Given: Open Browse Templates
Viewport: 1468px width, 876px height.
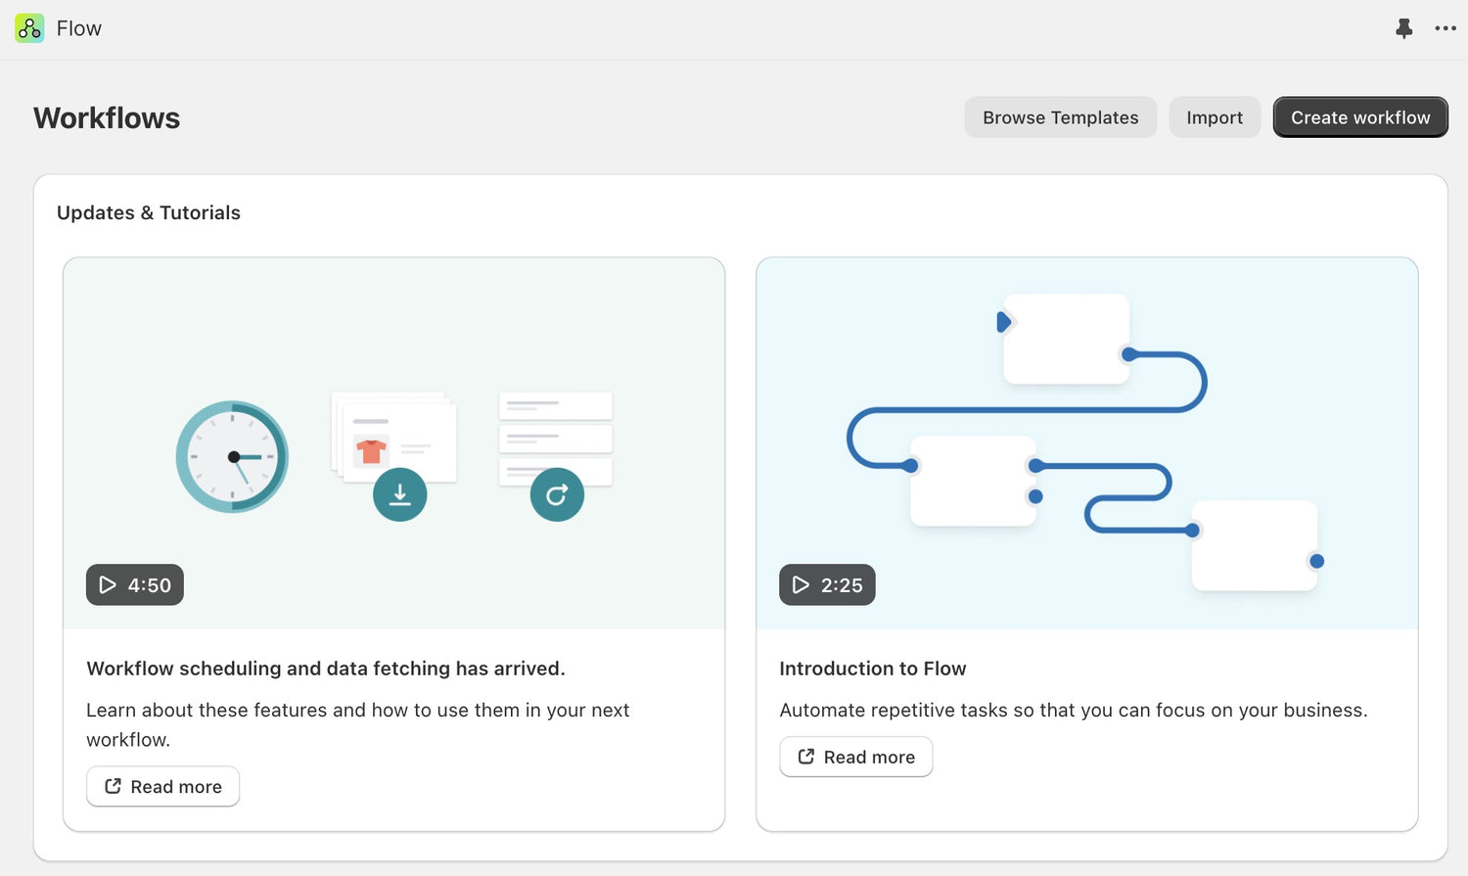Looking at the screenshot, I should pyautogui.click(x=1060, y=117).
